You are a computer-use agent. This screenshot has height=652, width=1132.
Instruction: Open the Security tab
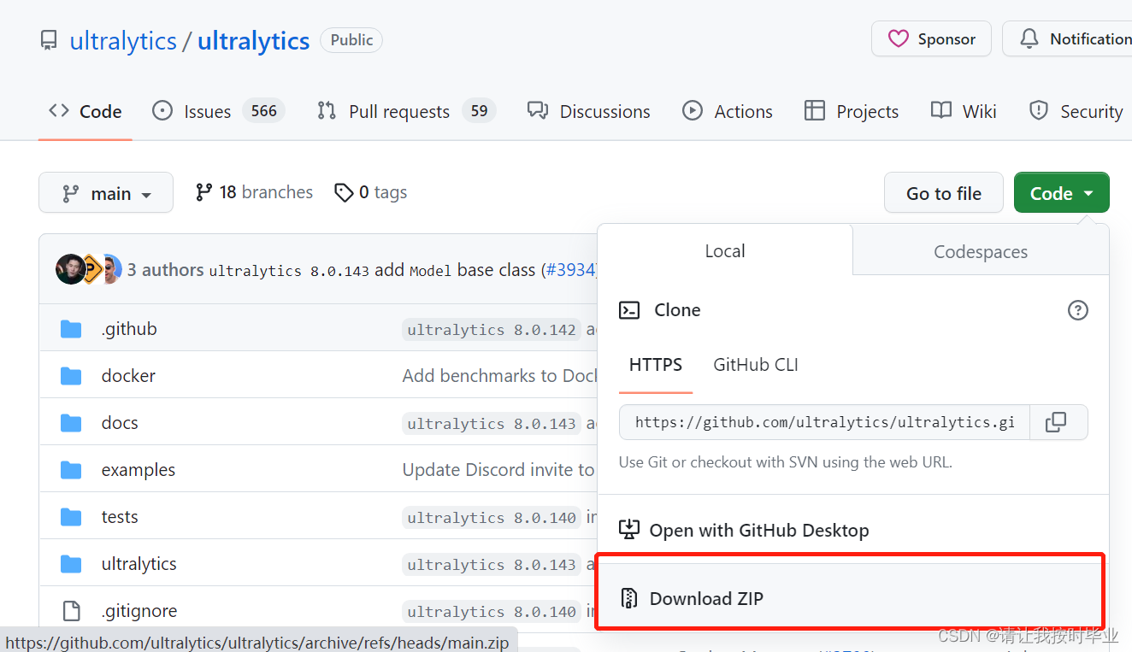pos(1076,111)
